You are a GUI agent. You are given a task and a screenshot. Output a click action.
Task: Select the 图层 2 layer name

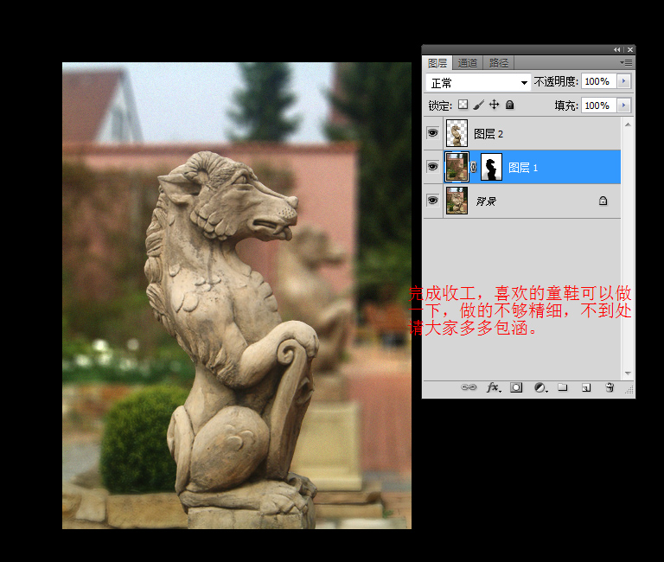[488, 134]
